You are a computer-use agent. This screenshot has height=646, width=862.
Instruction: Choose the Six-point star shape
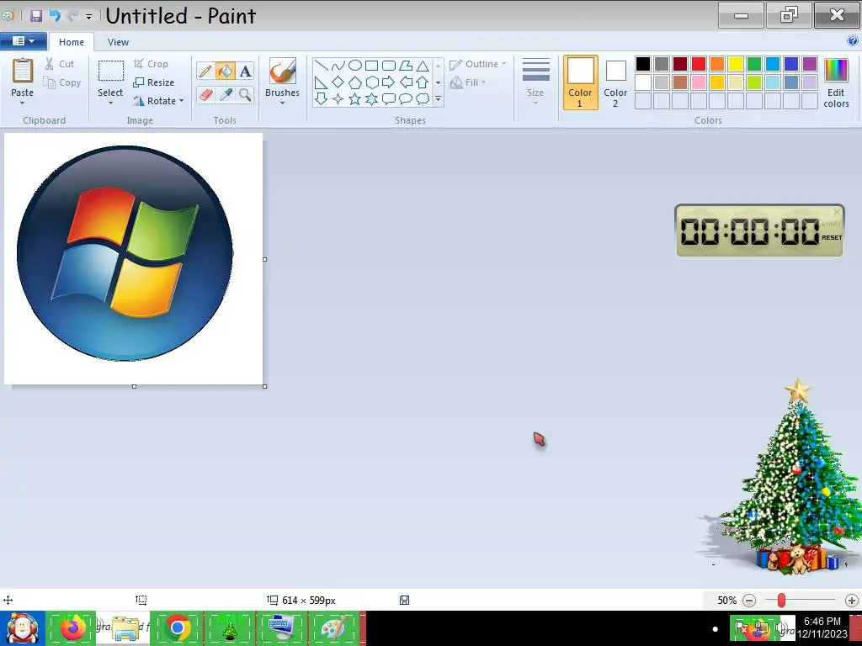[371, 99]
